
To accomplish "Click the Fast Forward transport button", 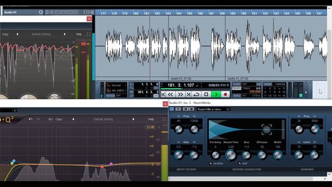I will coord(181,95).
